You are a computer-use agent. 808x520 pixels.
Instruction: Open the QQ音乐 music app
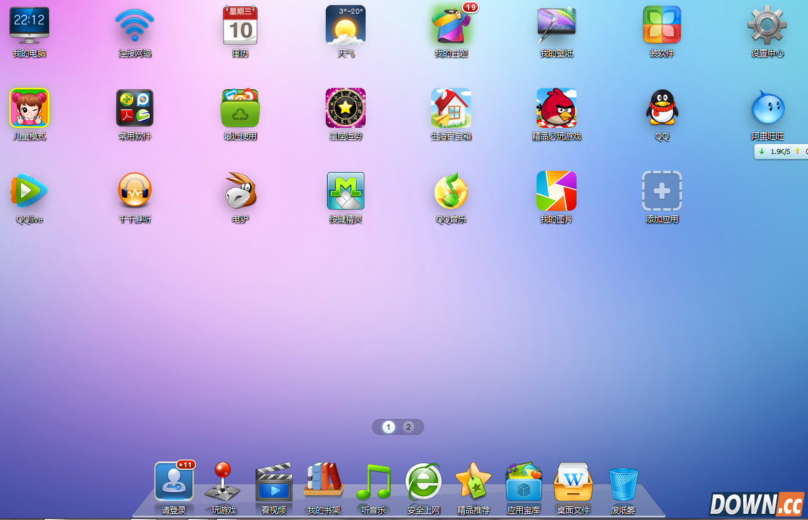click(x=450, y=191)
